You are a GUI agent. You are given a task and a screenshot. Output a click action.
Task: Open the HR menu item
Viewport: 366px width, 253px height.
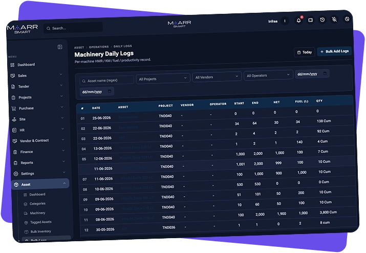22,130
